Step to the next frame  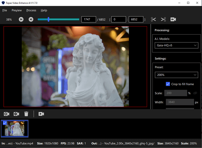pyautogui.click(x=31, y=20)
